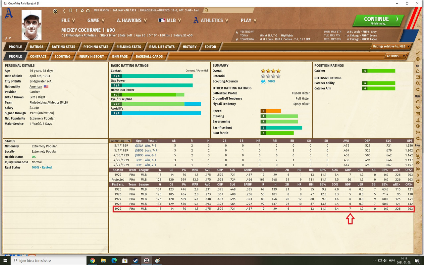Screen dimensions: 424x265
Task: Click the Contact rating bar
Action: pyautogui.click(x=152, y=76)
